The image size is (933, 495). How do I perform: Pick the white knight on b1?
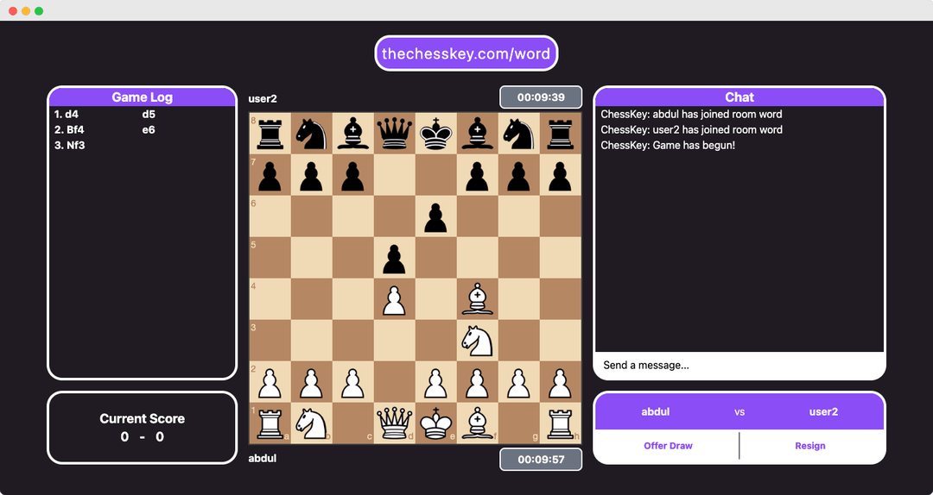click(x=312, y=423)
